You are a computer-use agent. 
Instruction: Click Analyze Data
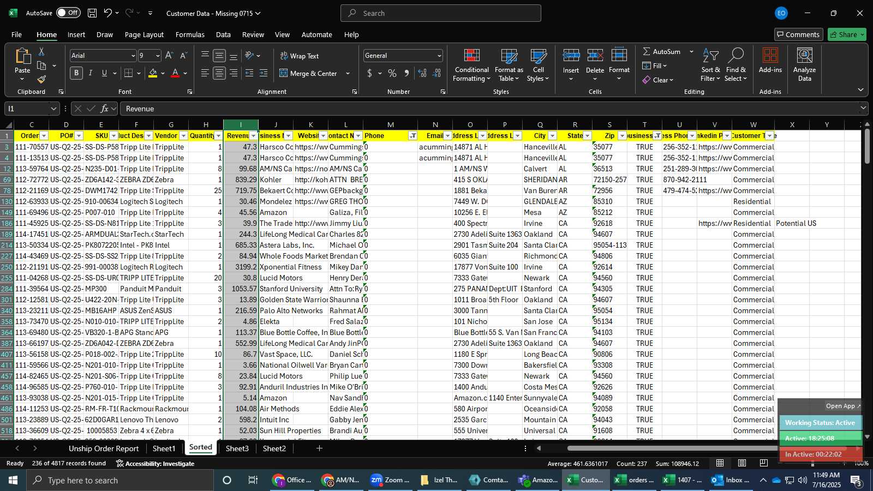click(x=804, y=65)
